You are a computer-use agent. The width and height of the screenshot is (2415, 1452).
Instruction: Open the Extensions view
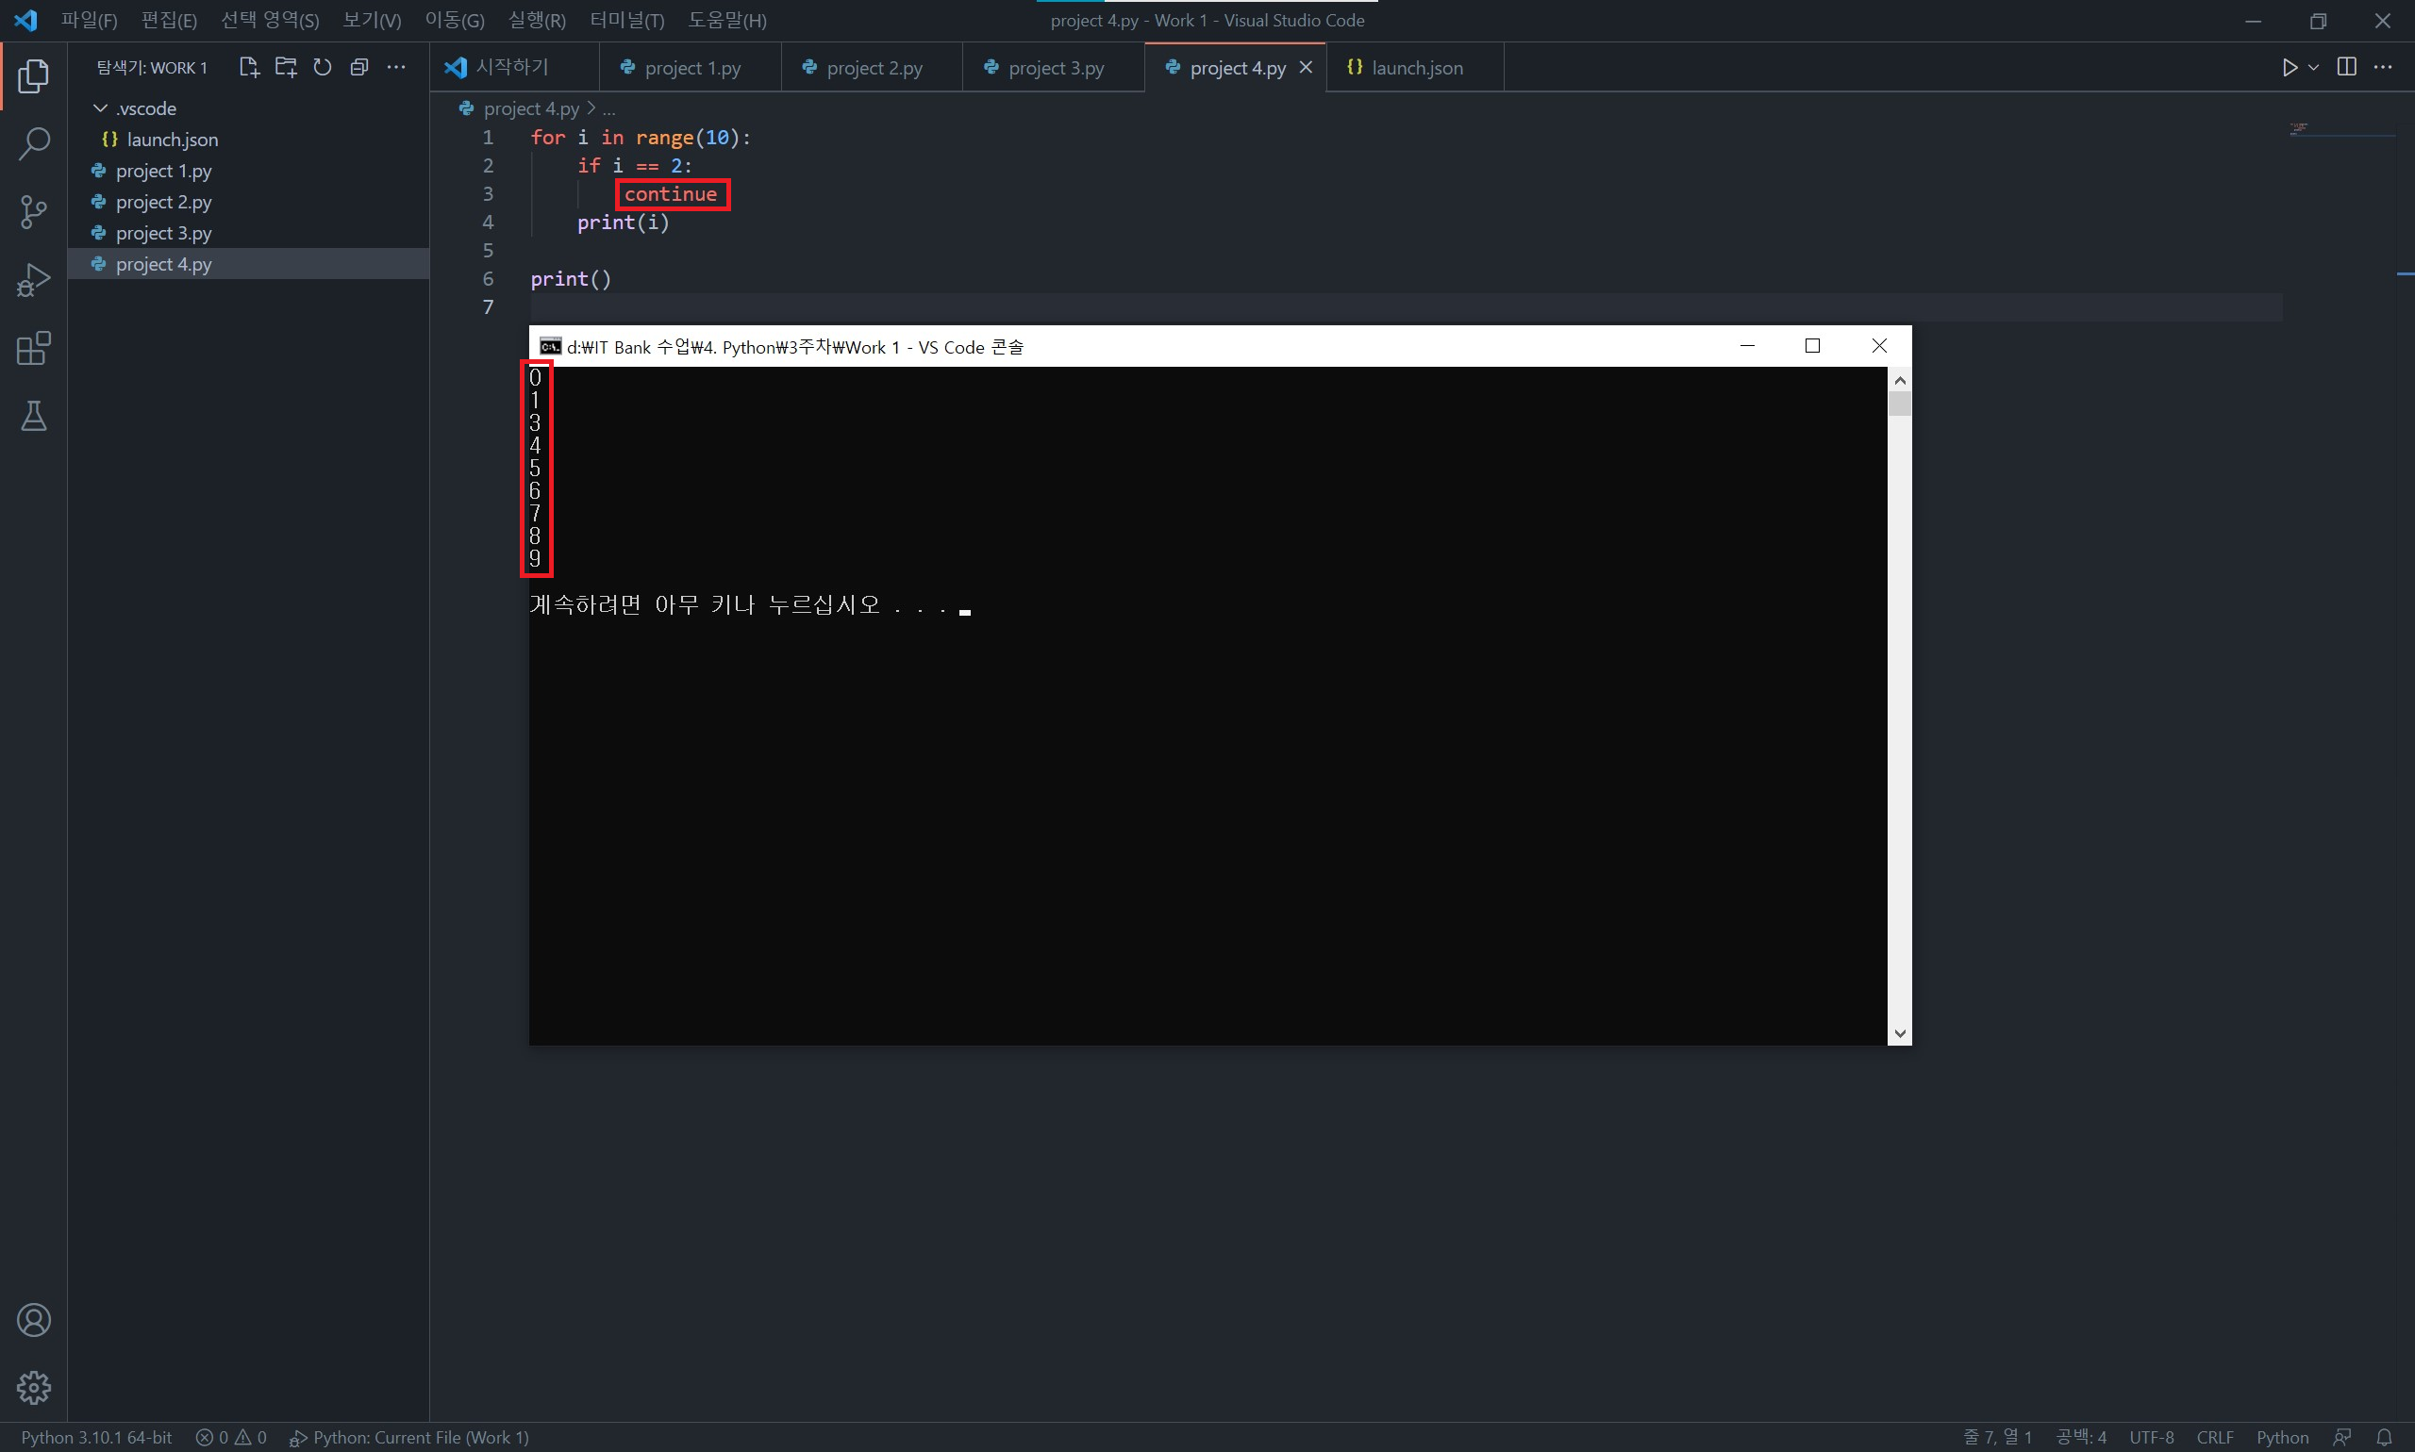pos(33,348)
